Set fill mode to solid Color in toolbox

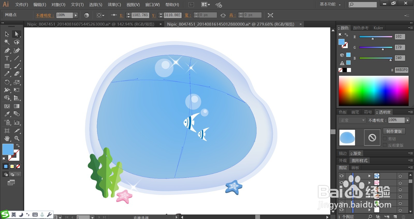[6, 166]
